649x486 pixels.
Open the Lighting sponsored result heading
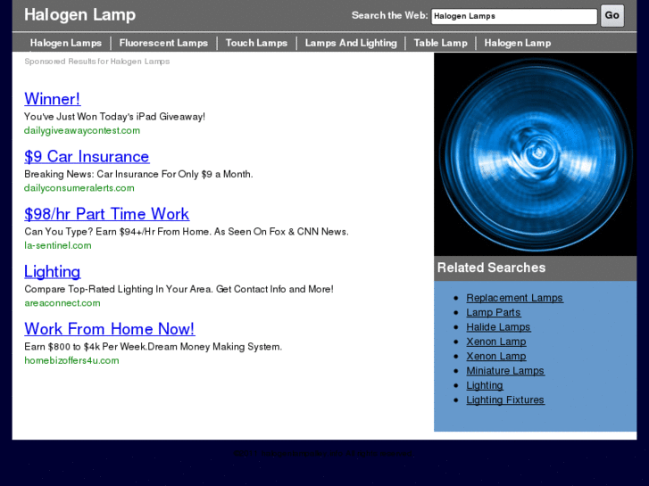pos(52,272)
